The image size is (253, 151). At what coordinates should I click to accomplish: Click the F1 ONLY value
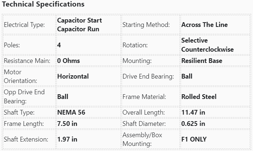[x=194, y=139]
